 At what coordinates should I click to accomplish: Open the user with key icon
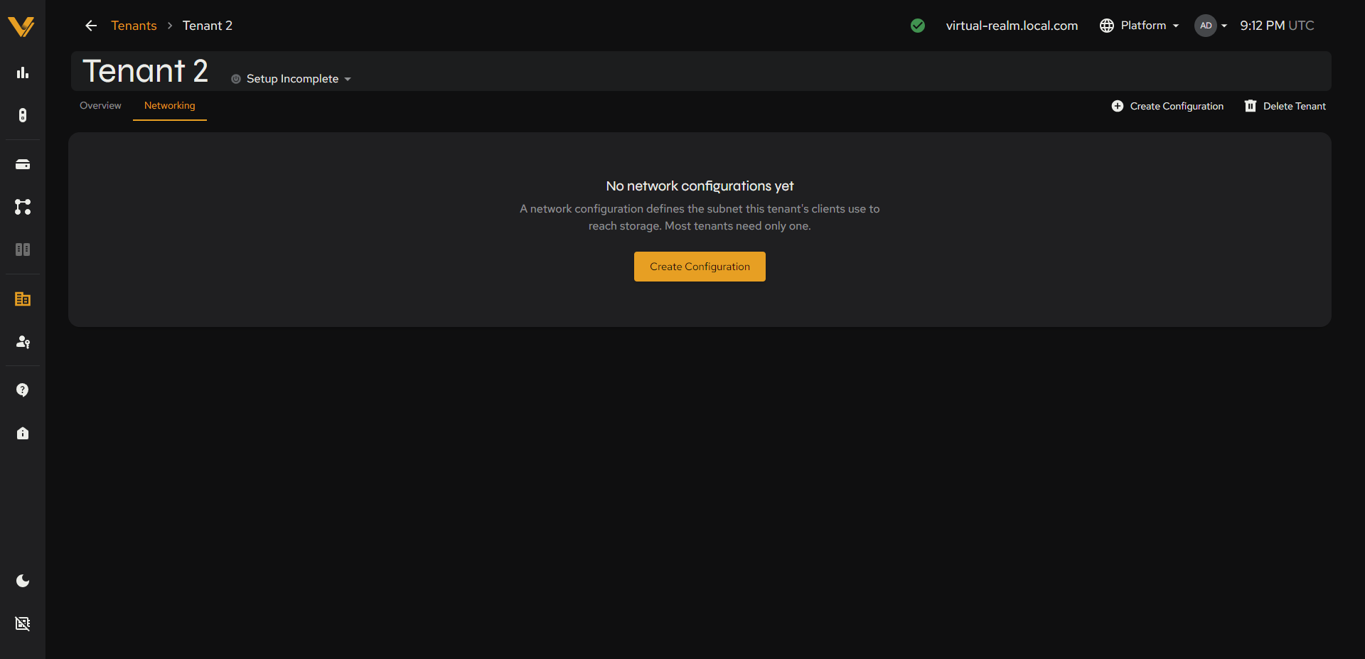23,342
